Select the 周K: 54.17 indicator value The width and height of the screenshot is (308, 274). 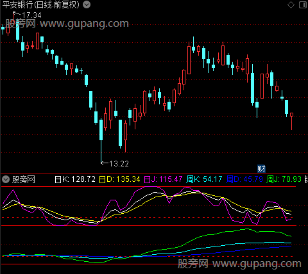point(204,179)
